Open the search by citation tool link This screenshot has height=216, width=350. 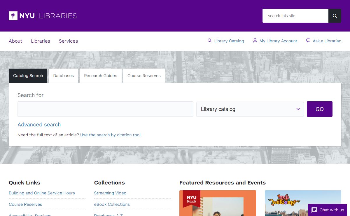tap(111, 135)
